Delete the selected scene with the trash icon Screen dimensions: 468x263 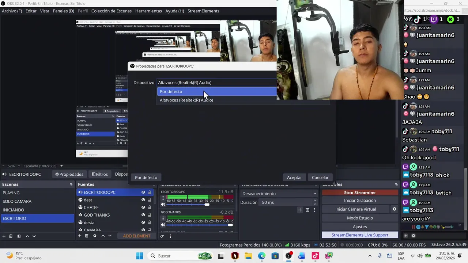[11, 236]
